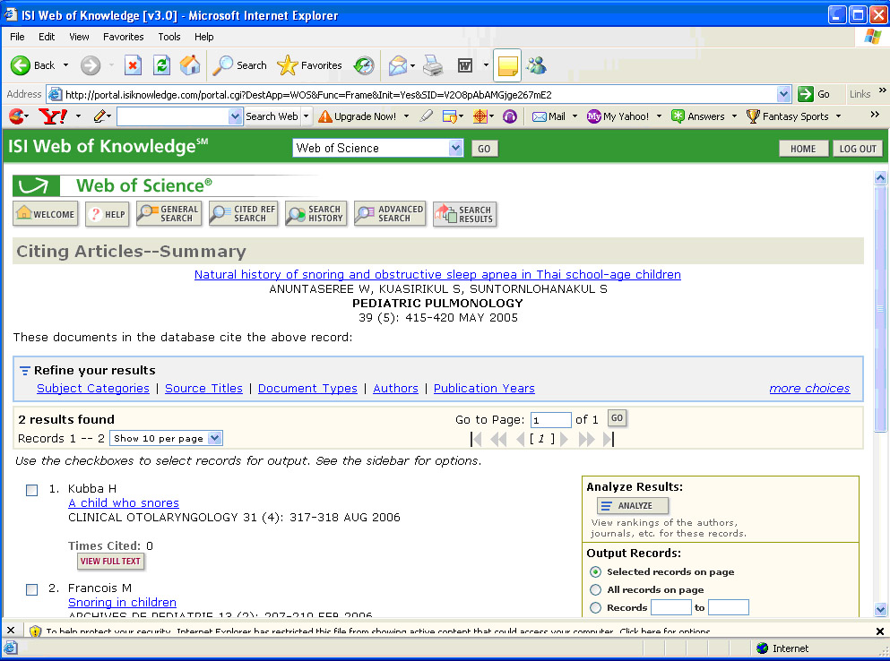Click the LOG OUT button

tap(858, 149)
